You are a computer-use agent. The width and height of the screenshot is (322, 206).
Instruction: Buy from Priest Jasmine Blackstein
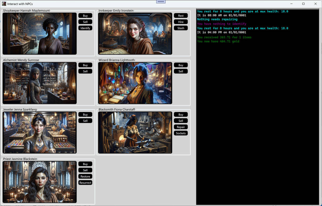85,164
